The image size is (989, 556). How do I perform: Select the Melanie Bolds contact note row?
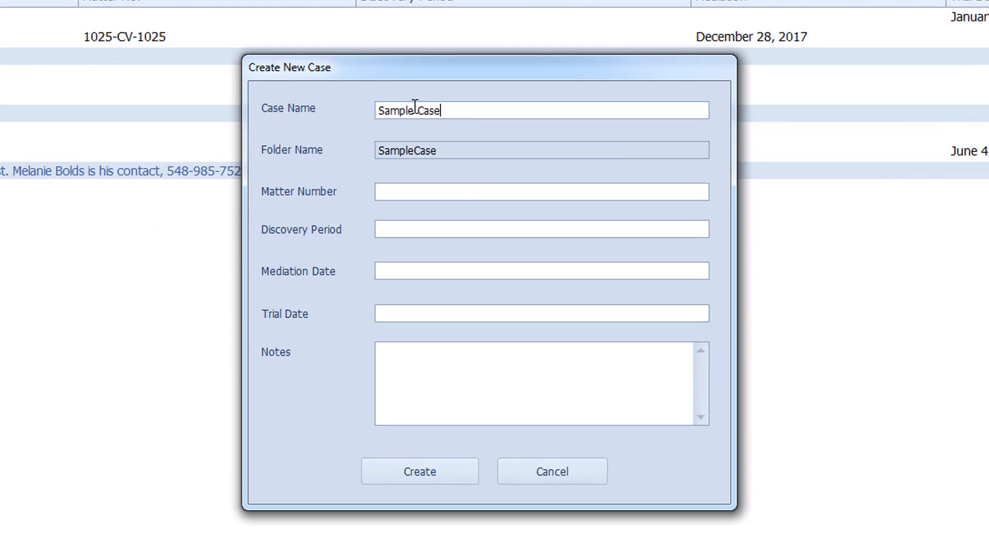tap(121, 171)
